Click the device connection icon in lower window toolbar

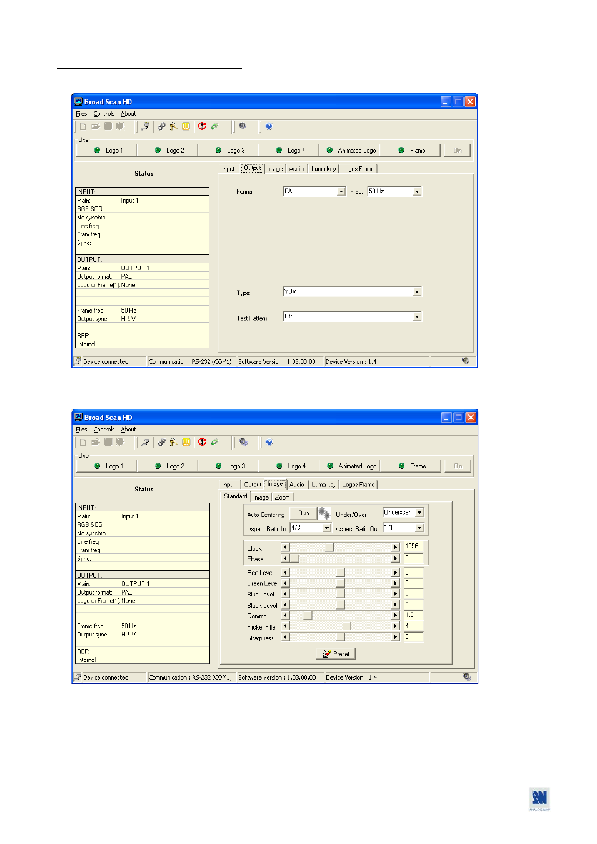click(145, 442)
